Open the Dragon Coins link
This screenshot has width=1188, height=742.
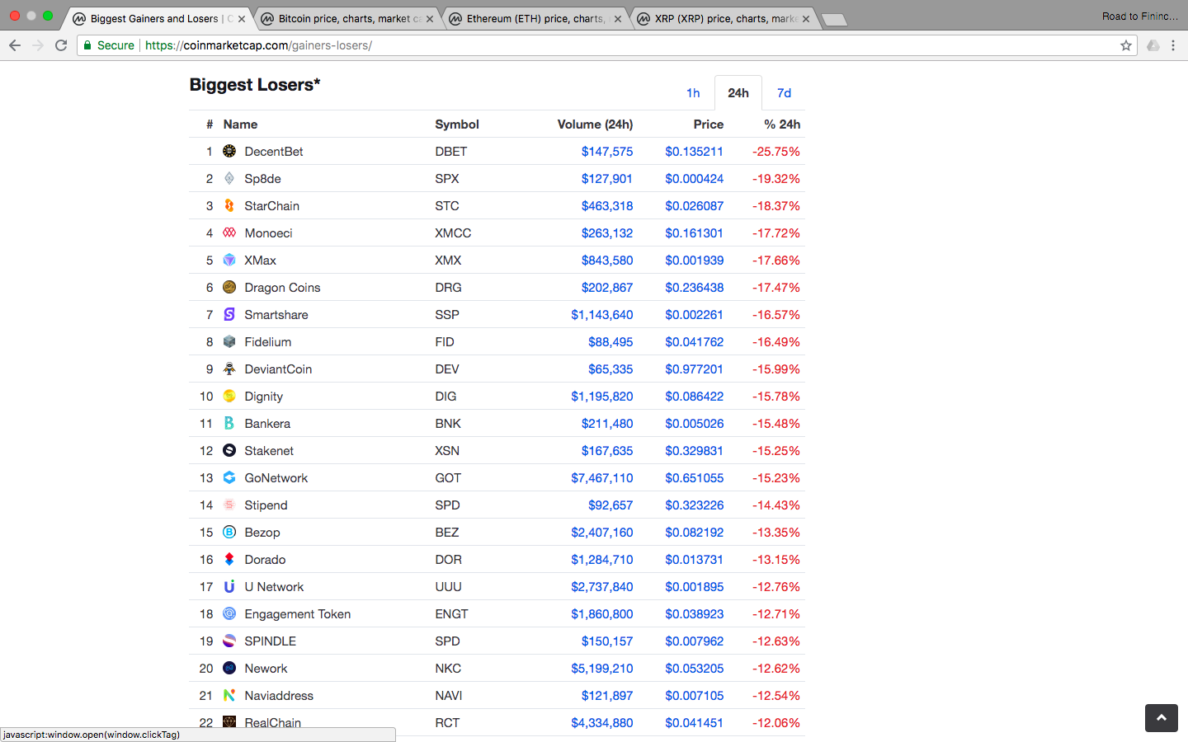tap(282, 288)
